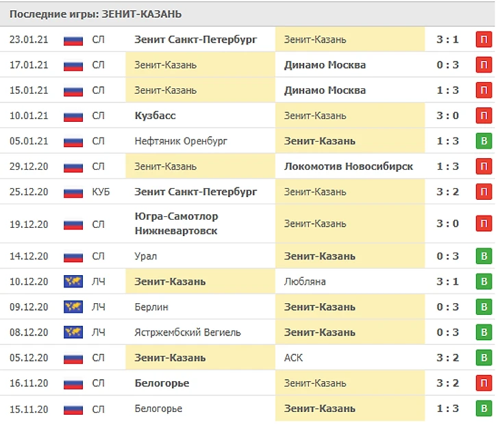
Task: Click the loss badge for the 23.01.21 match
Action: click(x=484, y=40)
